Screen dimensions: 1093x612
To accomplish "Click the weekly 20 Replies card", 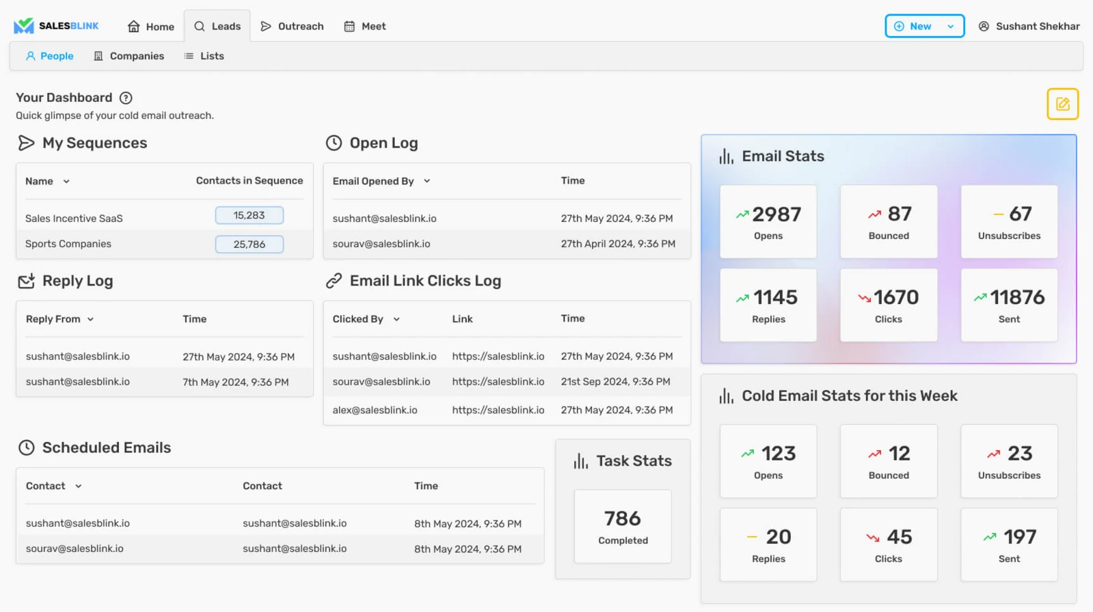I will tap(768, 544).
